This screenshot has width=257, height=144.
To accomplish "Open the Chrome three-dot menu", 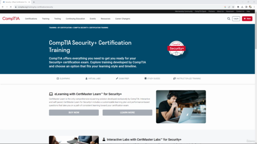I will [254, 7].
